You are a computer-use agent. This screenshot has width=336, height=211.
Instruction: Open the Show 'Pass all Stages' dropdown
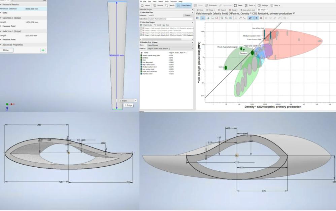click(x=168, y=45)
